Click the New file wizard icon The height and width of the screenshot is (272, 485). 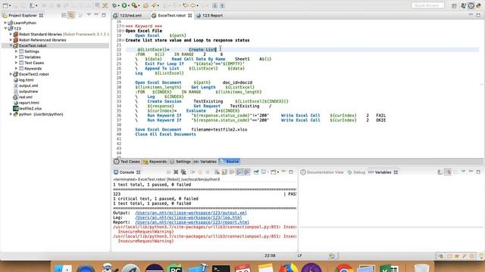click(5, 5)
